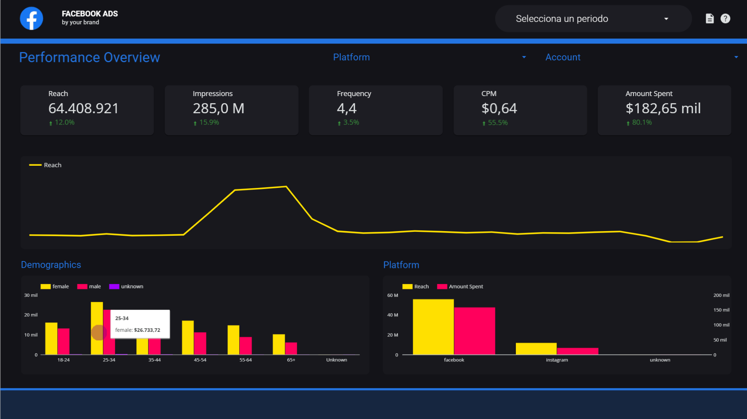
Task: Click the instagram Reach yellow bar
Action: click(x=536, y=349)
